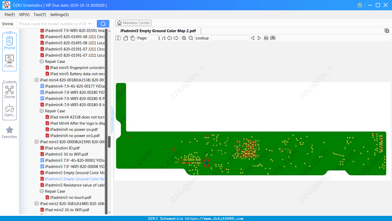Viewport: 392px width, 221px height.
Task: Collapse iPad mini4 820-00180 node
Action: point(37,80)
